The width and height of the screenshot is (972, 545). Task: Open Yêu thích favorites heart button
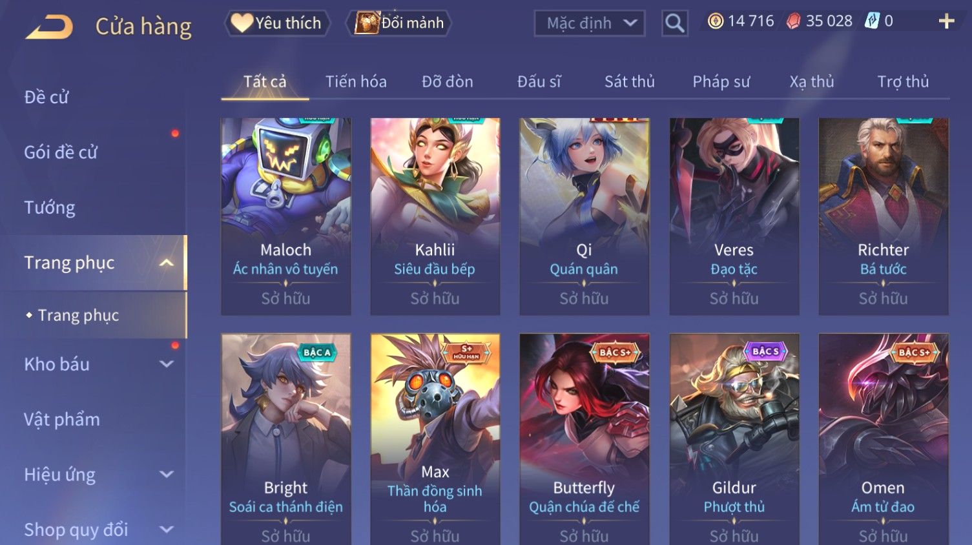(277, 23)
